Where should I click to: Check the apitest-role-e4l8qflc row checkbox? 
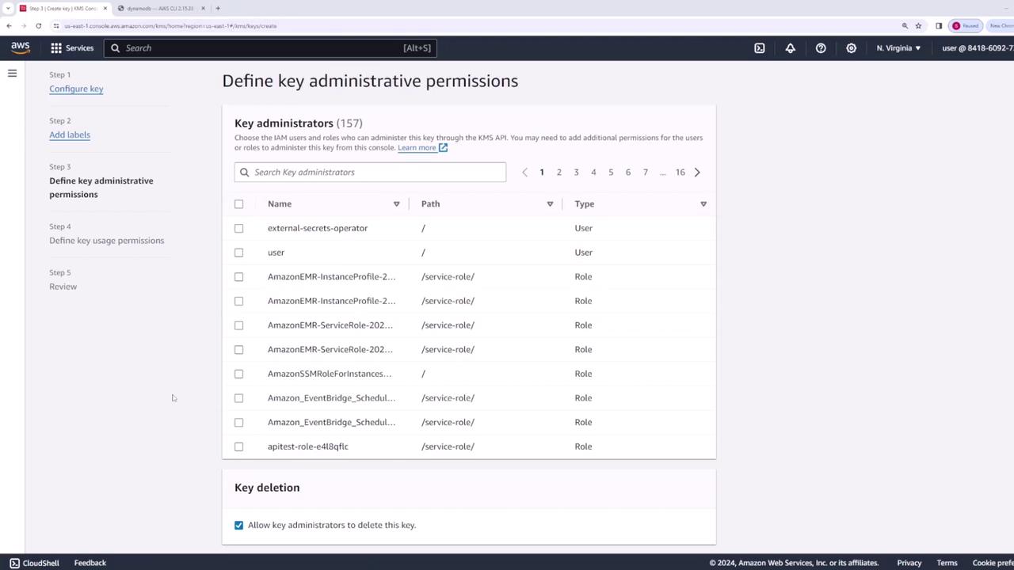(x=238, y=446)
